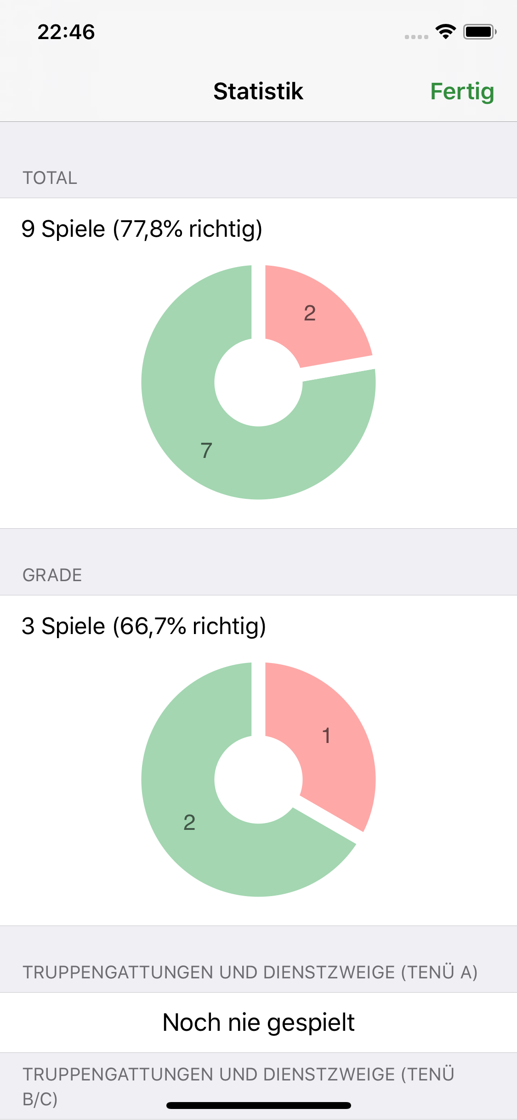
Task: Tap the TOTAL section header
Action: click(50, 178)
